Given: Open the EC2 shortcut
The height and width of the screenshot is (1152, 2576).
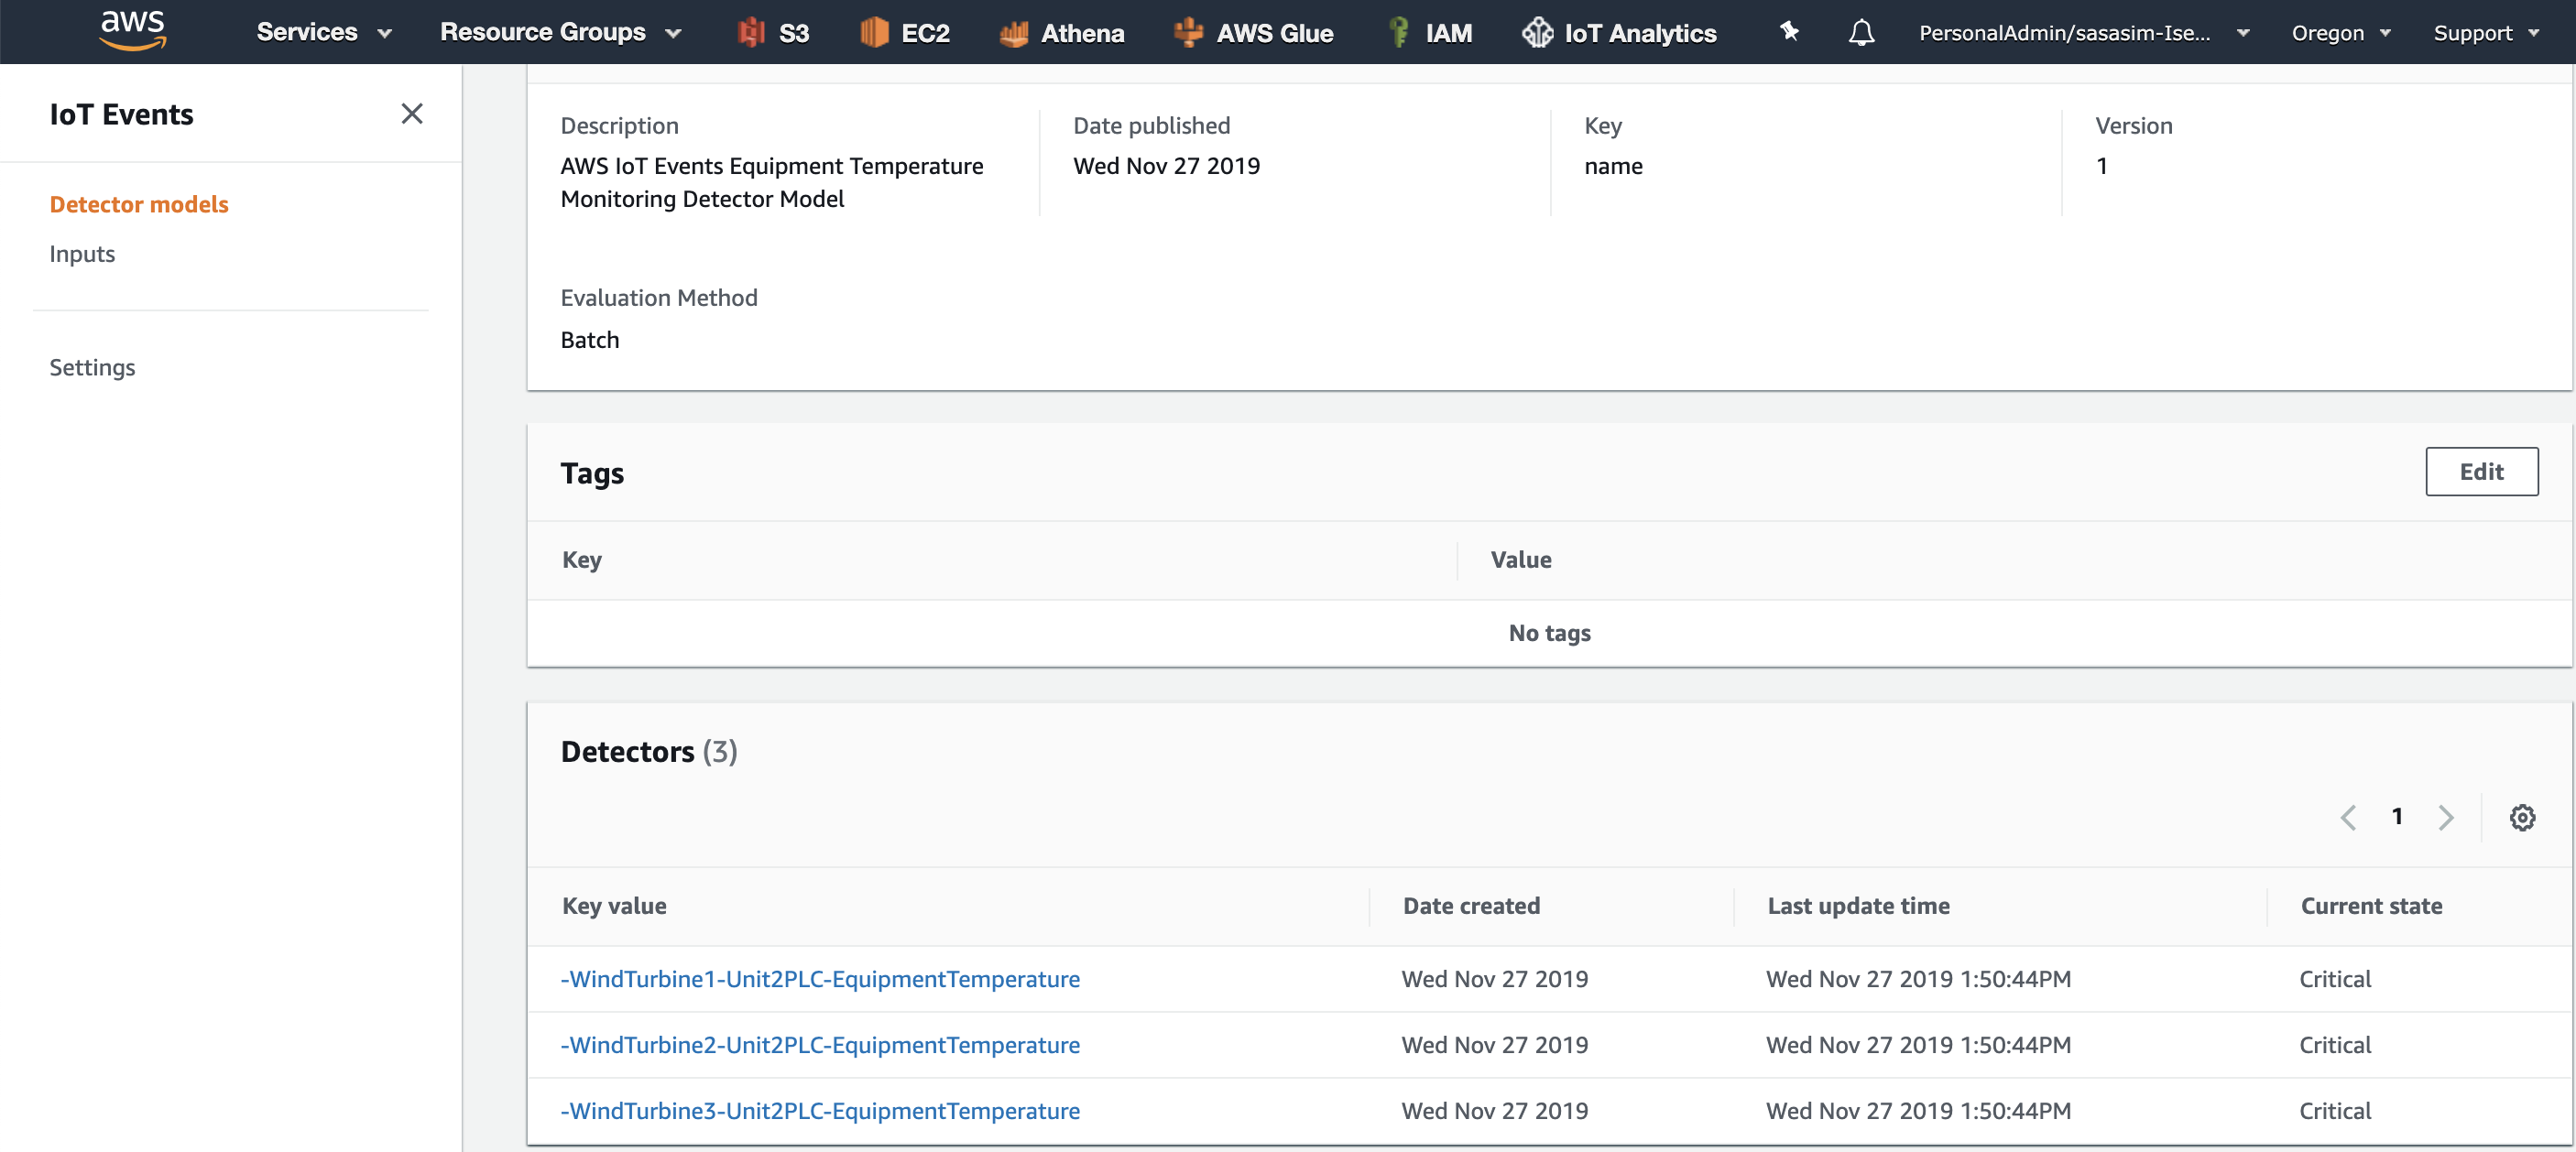Looking at the screenshot, I should 905,32.
